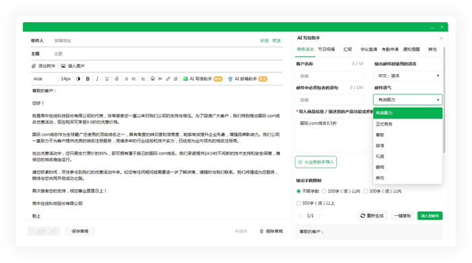Select the 300字(词)以上 radio option
Image resolution: width=472 pixels, height=263 pixels.
(x=298, y=203)
